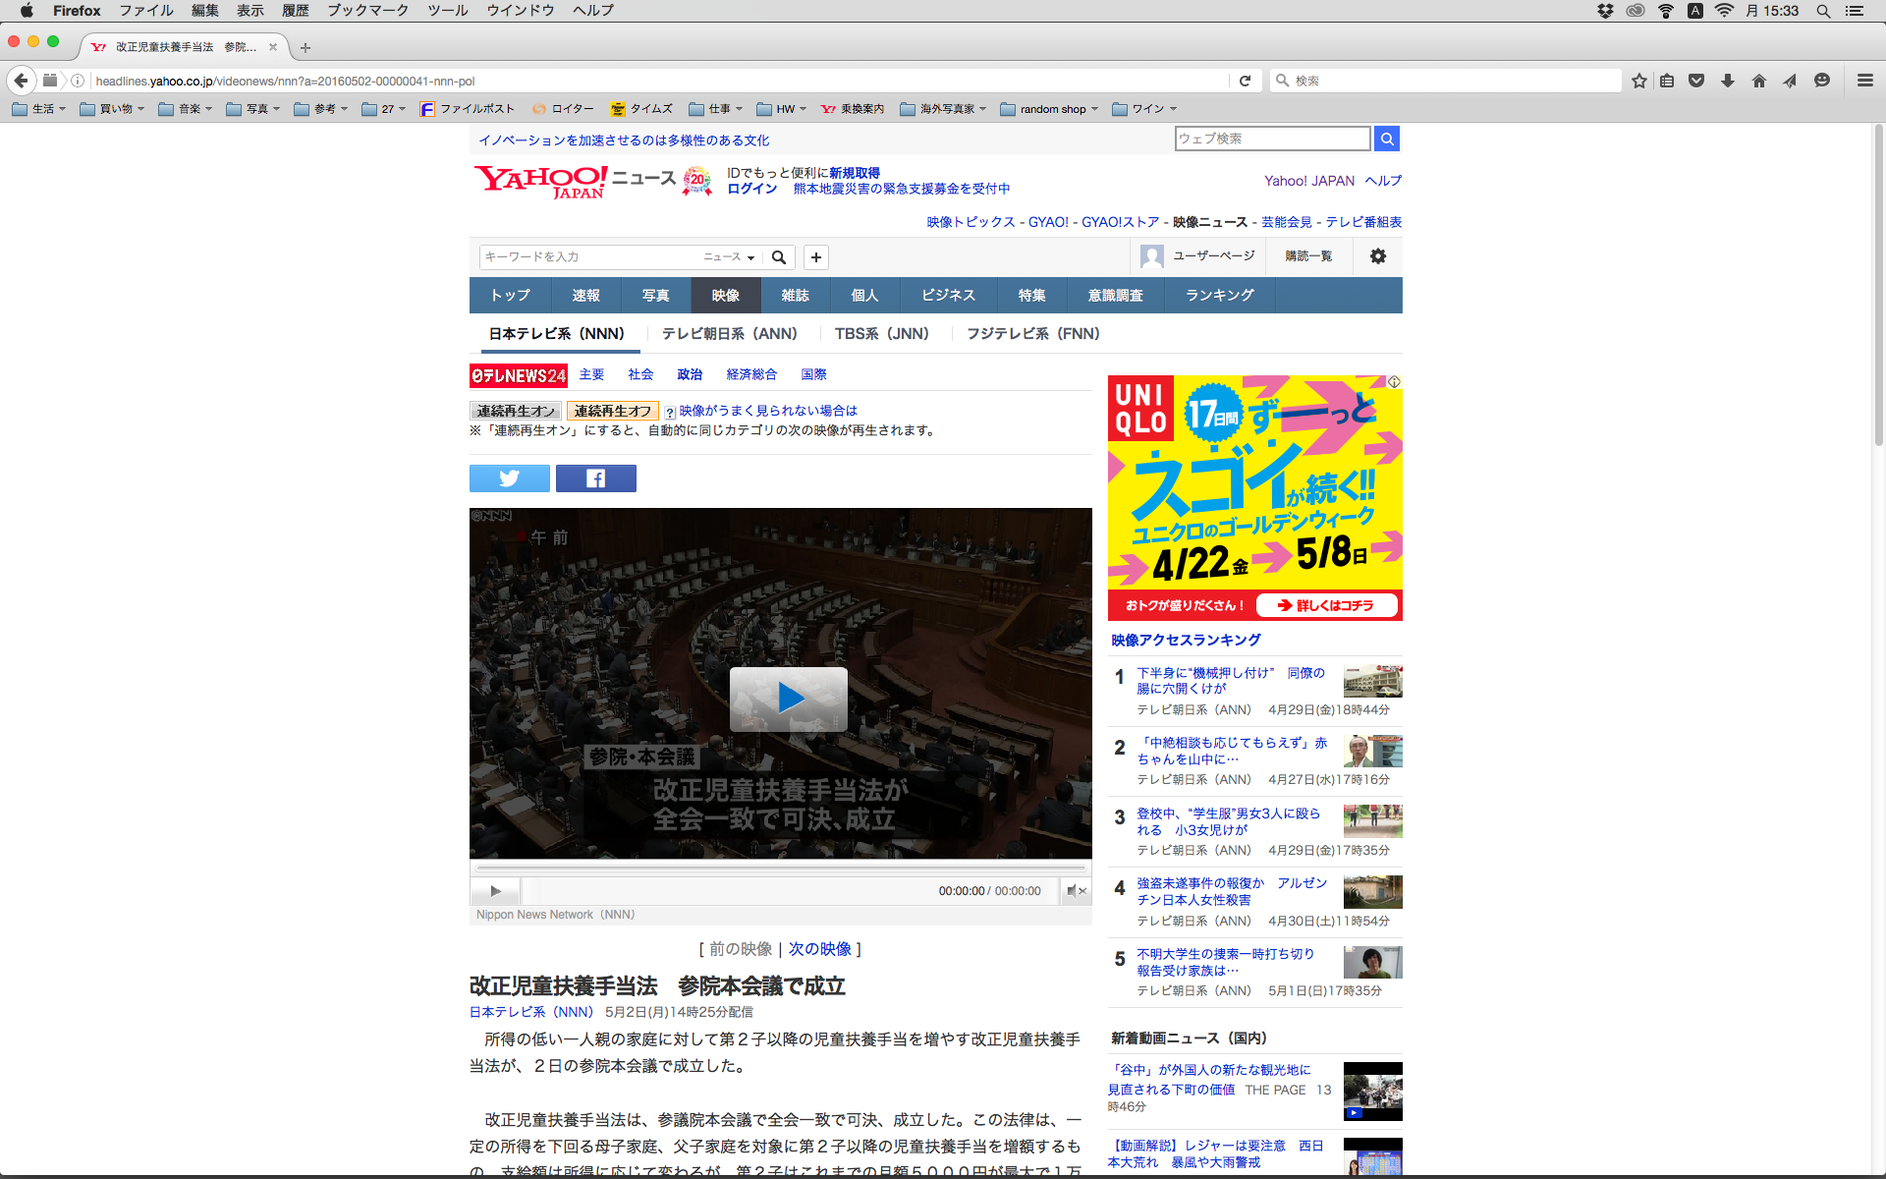Open Firefox downloads arrow icon
The height and width of the screenshot is (1179, 1886).
point(1727,81)
